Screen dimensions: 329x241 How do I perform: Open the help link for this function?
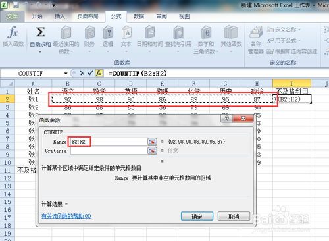[66, 216]
